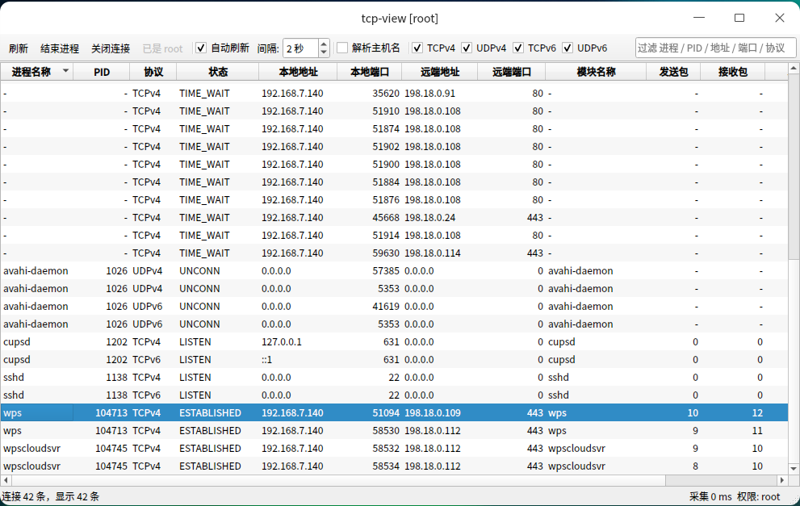800x506 pixels.
Task: Toggle the UDPv4 protocol checkbox
Action: [467, 48]
